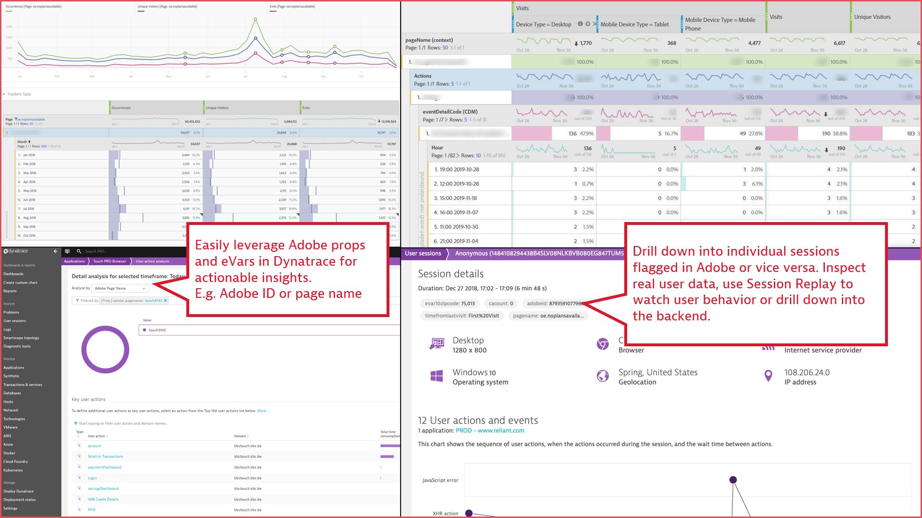Click the evar10zipcode: 75,013 tag
This screenshot has height=518, width=922.
(449, 304)
